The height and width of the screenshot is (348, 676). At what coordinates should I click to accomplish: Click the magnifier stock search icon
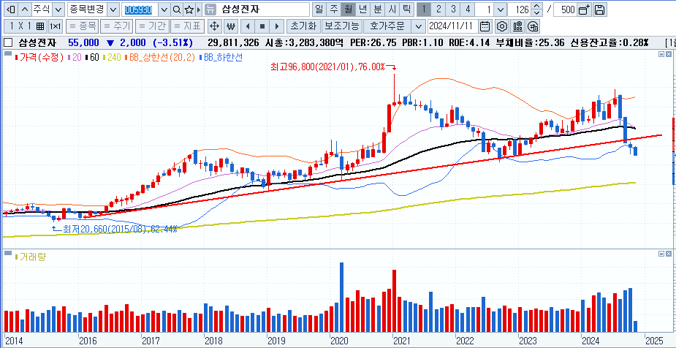176,10
